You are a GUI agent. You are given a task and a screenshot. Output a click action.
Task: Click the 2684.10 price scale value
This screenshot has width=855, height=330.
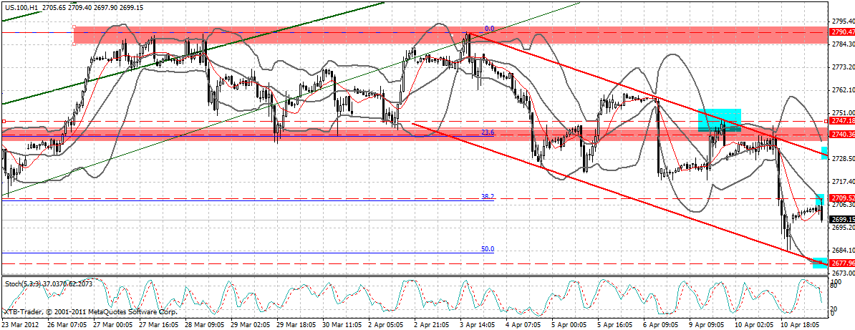click(843, 250)
